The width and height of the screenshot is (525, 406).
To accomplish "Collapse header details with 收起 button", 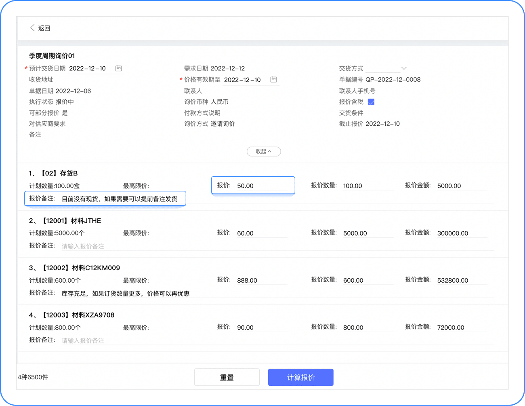I will coord(264,151).
